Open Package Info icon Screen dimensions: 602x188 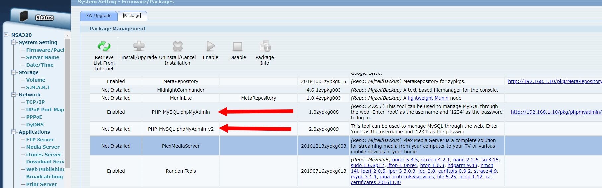pos(265,46)
